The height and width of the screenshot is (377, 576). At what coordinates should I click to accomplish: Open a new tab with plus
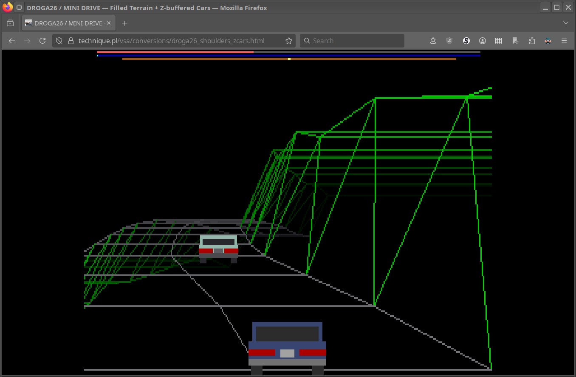coord(124,23)
